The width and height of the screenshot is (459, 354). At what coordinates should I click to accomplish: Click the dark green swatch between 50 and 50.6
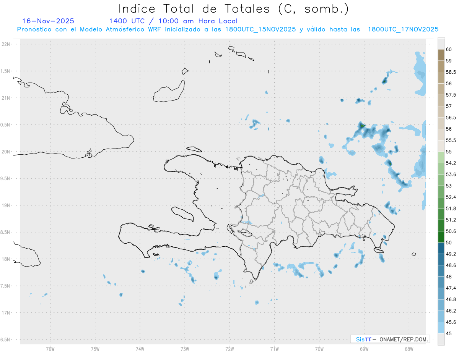point(441,237)
